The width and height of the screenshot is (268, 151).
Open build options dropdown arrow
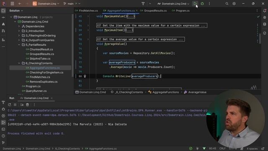click(150, 4)
